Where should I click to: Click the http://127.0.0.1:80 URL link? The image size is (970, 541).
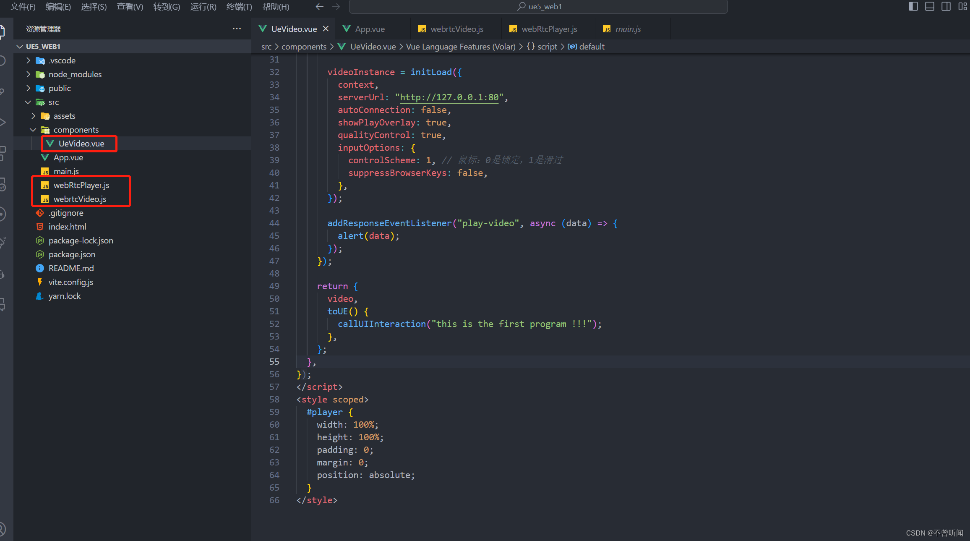tap(449, 97)
